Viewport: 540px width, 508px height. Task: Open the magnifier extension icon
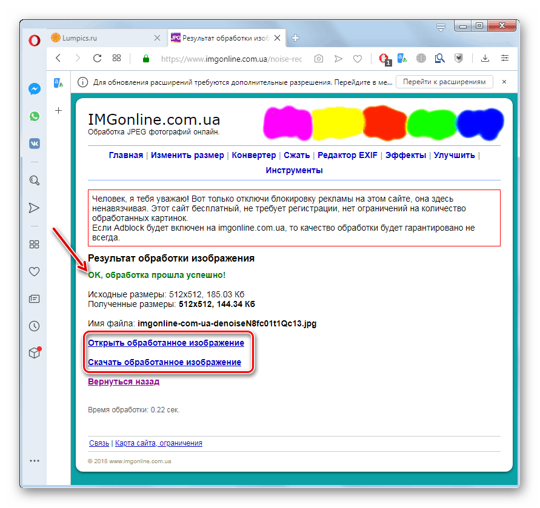[x=439, y=58]
